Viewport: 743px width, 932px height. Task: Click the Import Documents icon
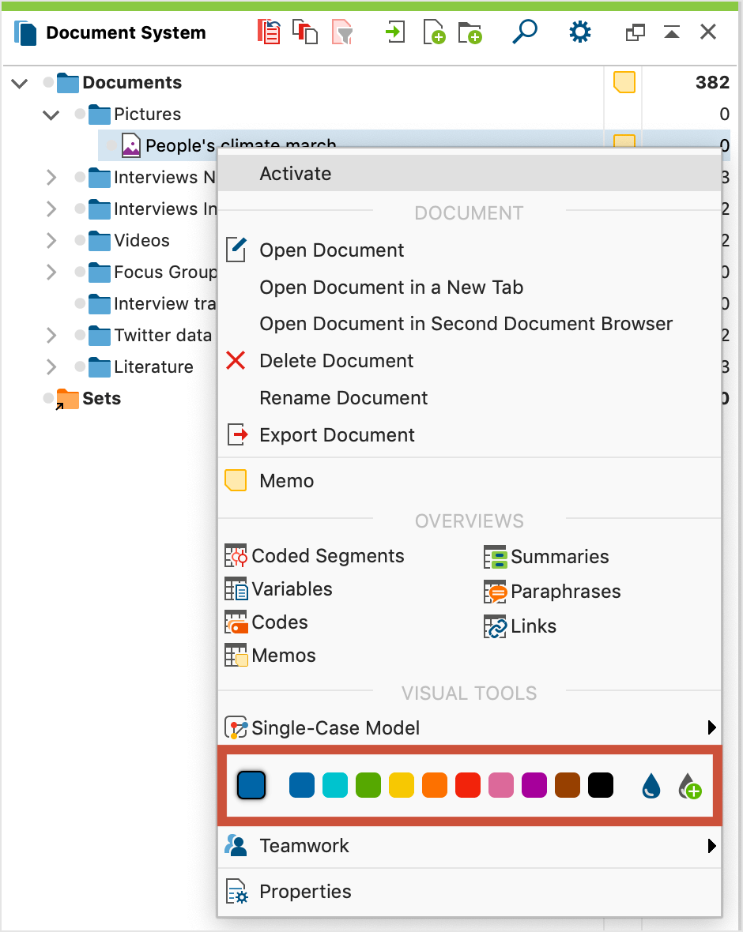click(395, 32)
